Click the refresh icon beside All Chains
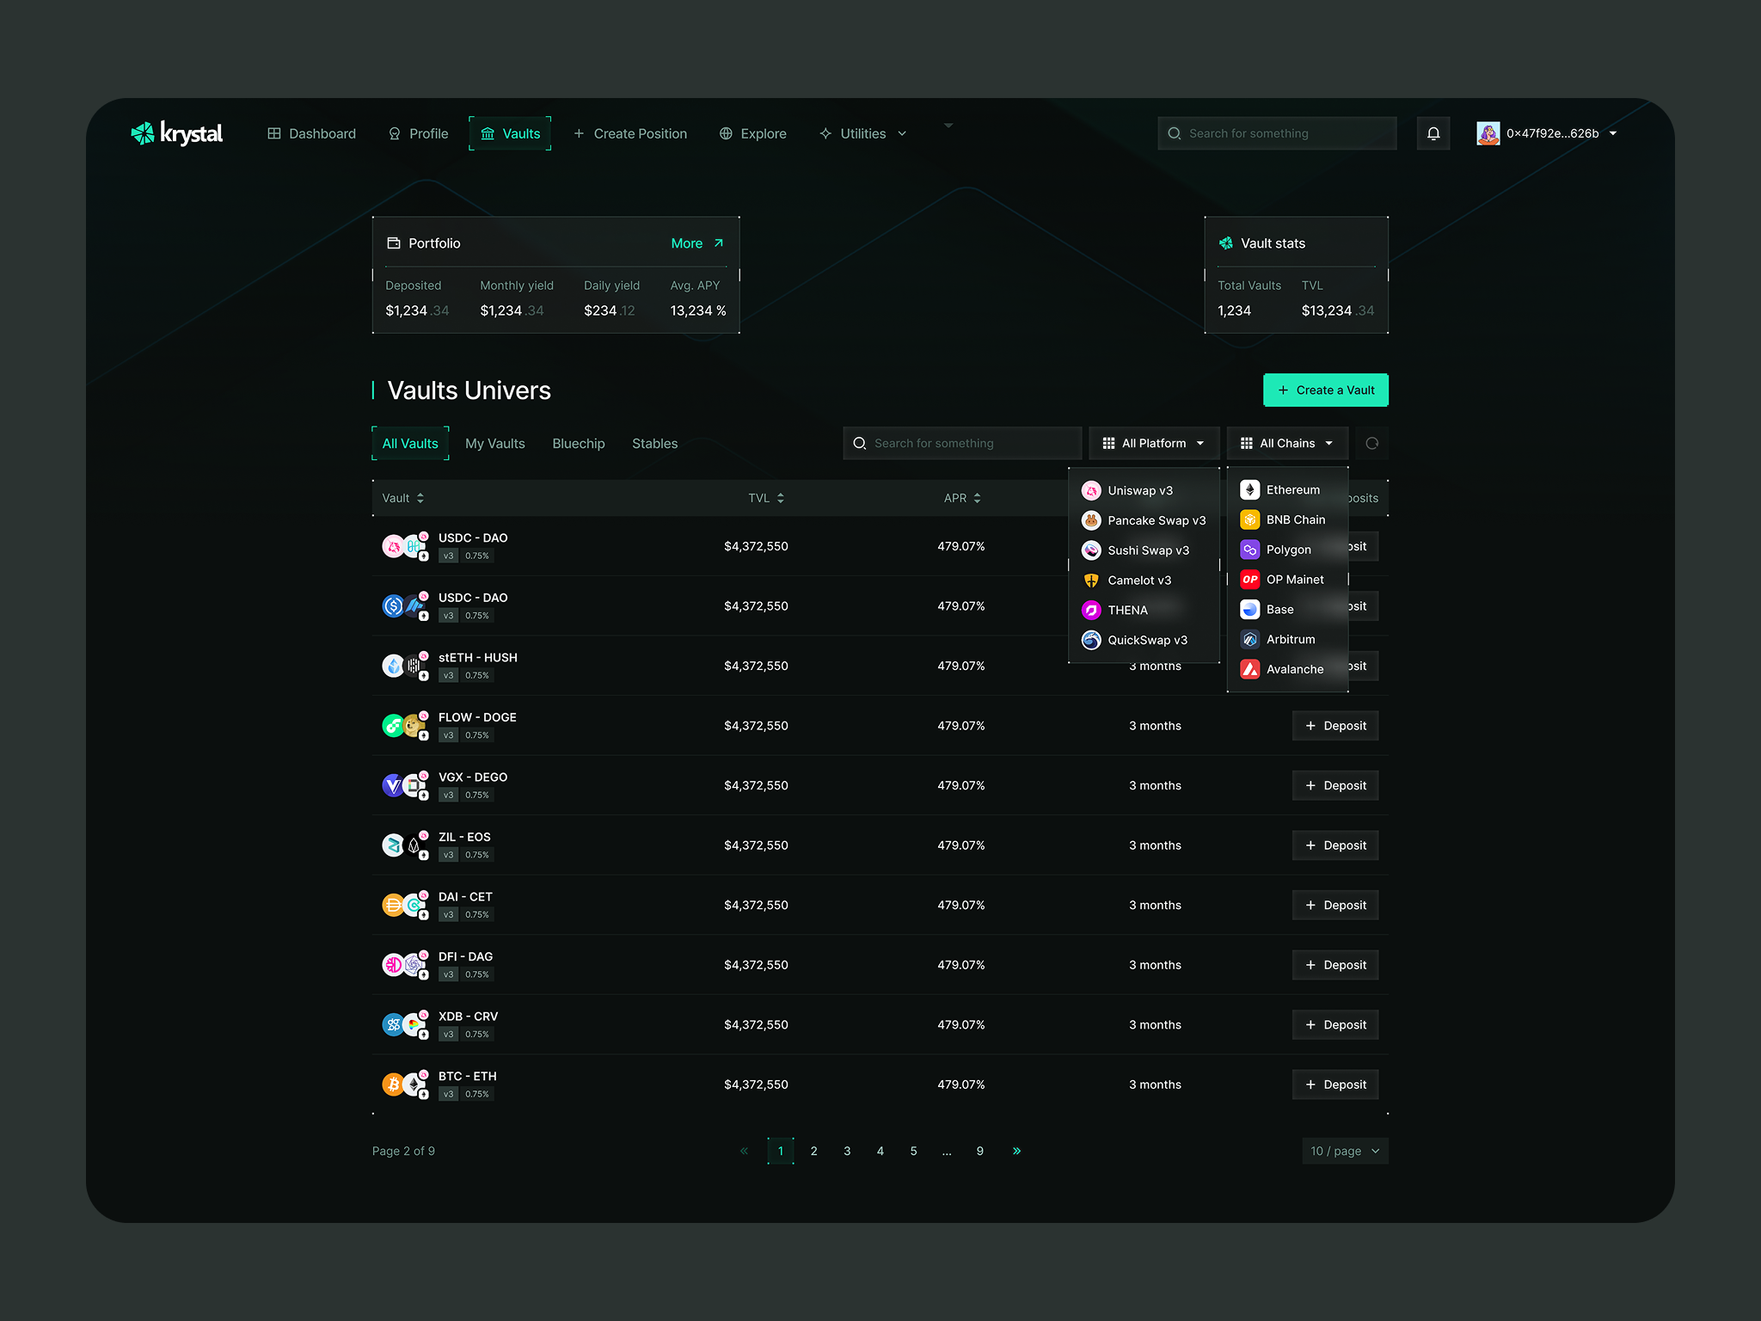The height and width of the screenshot is (1321, 1761). click(1371, 443)
